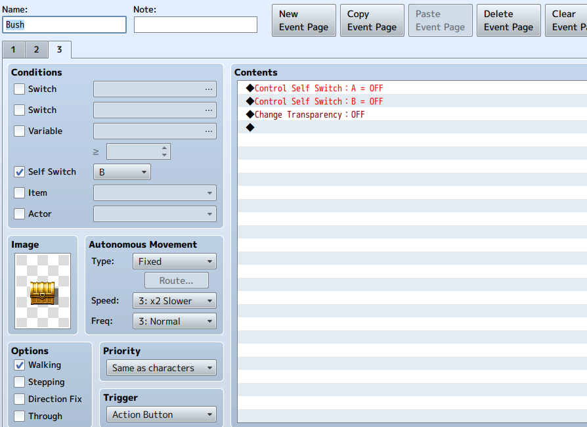Create a New Event Page
587x427 pixels.
(303, 20)
